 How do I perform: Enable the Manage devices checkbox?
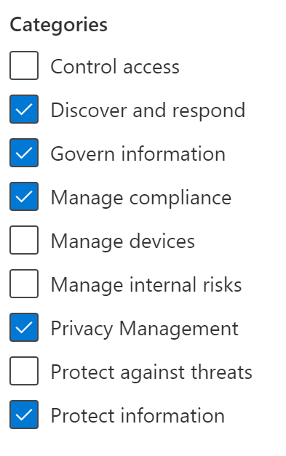(24, 240)
